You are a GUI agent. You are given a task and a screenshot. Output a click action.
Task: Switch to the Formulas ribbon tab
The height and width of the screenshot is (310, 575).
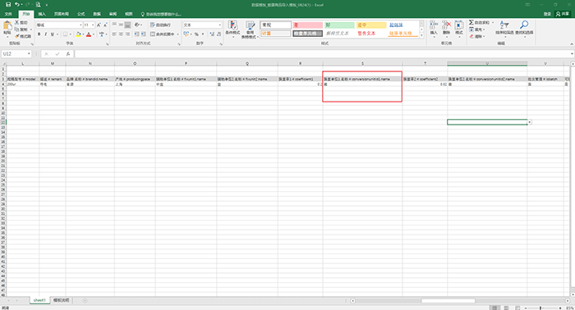(x=81, y=14)
